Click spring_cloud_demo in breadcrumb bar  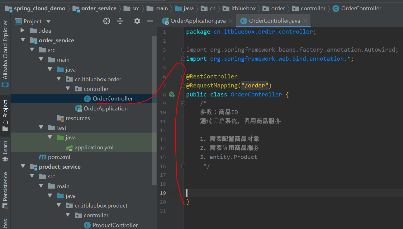[40, 8]
